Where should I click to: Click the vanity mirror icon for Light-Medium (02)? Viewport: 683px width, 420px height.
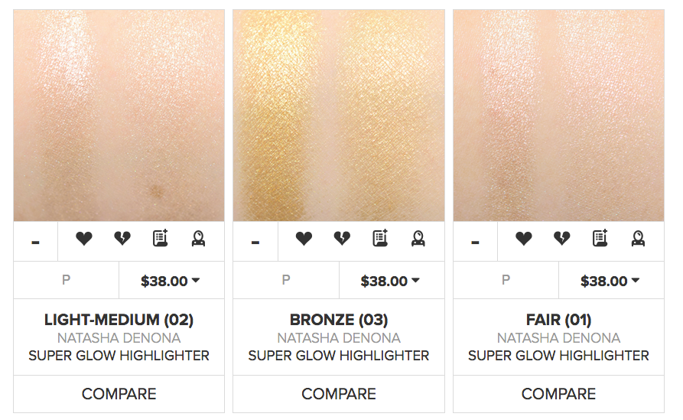[x=198, y=239]
